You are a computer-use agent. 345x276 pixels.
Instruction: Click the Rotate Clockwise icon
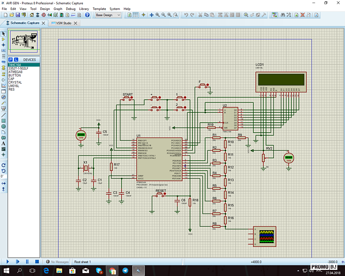(3, 165)
